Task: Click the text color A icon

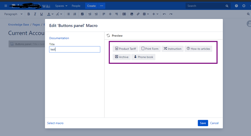Action: click(x=49, y=14)
